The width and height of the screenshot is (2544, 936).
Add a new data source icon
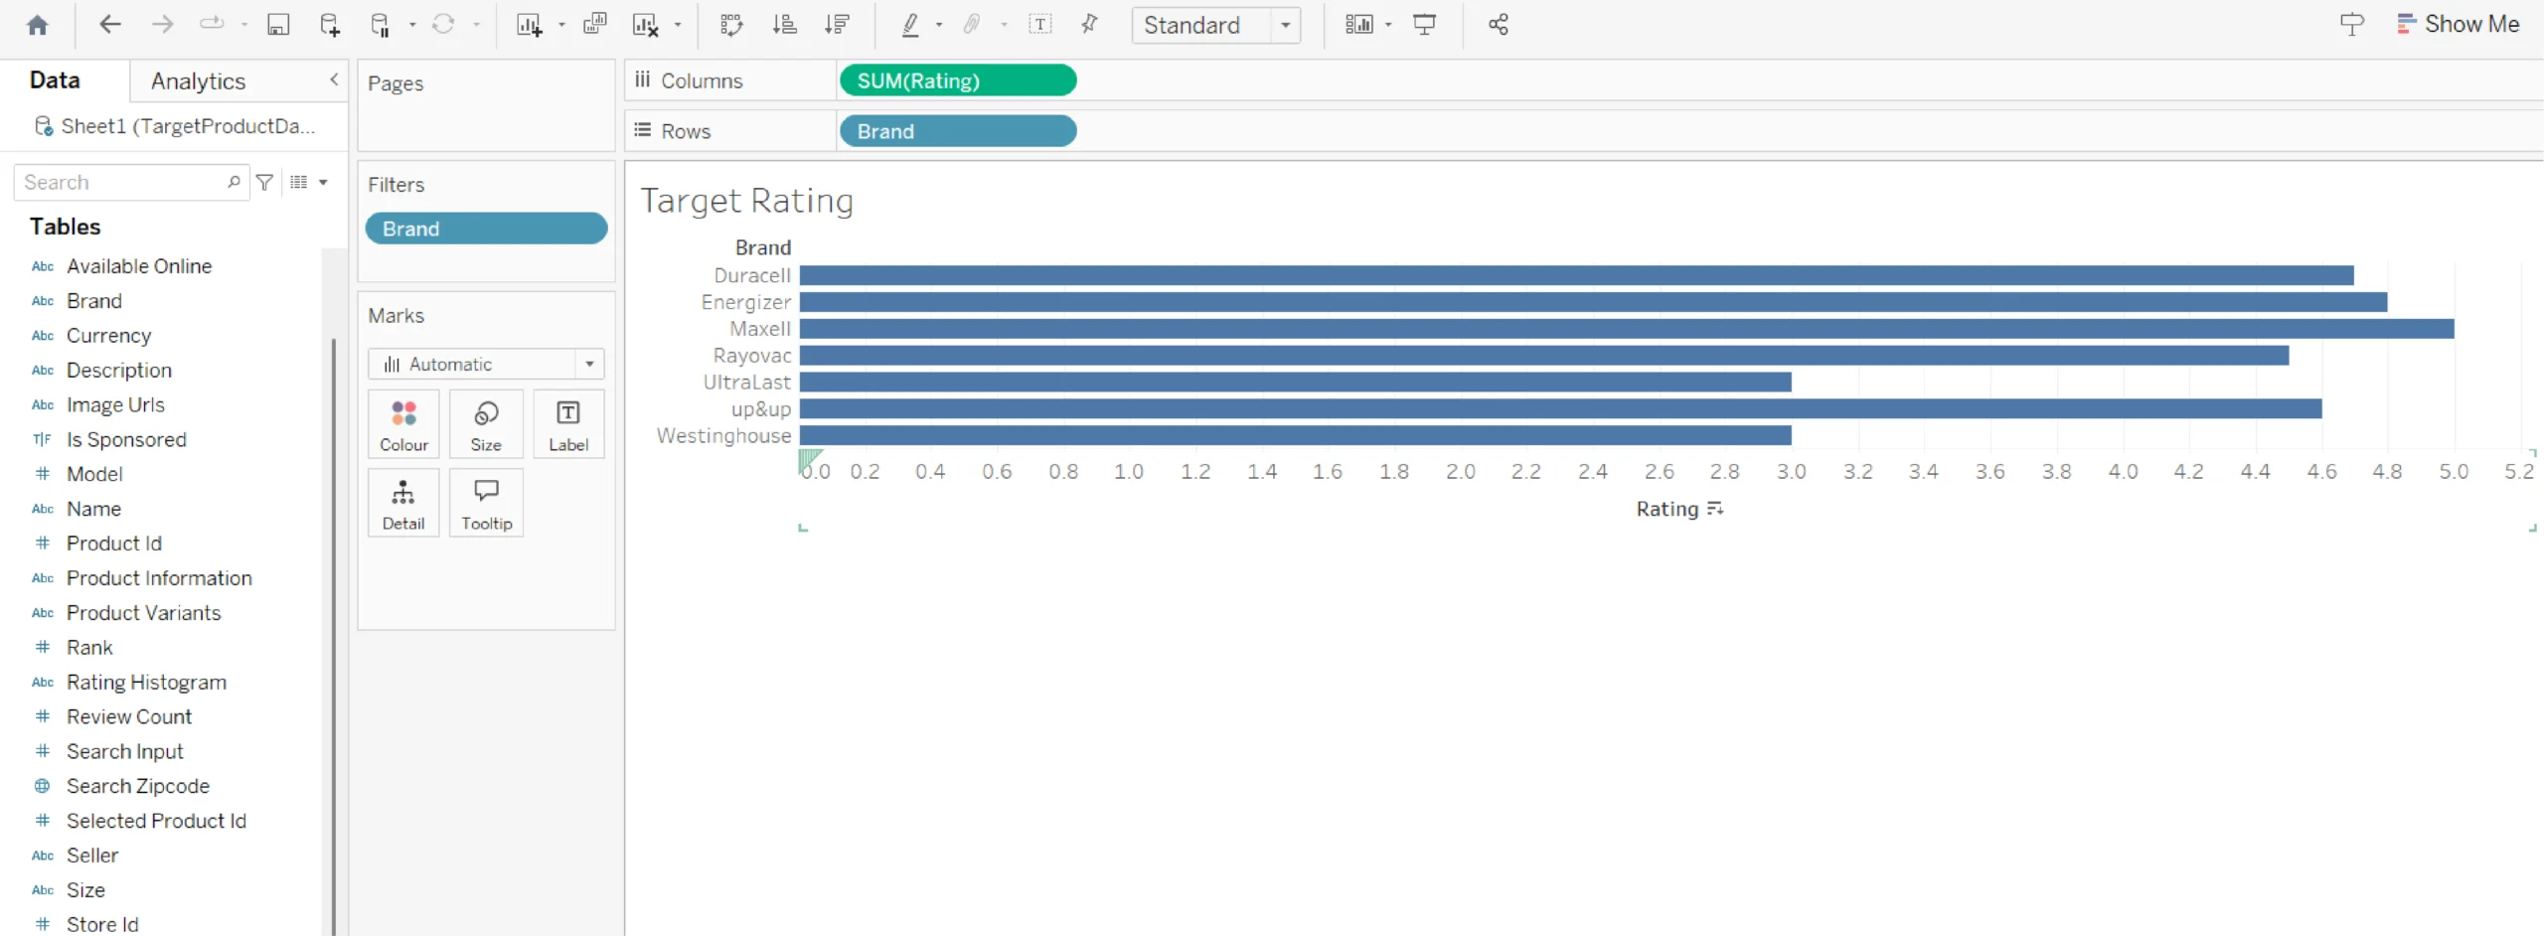(x=329, y=25)
